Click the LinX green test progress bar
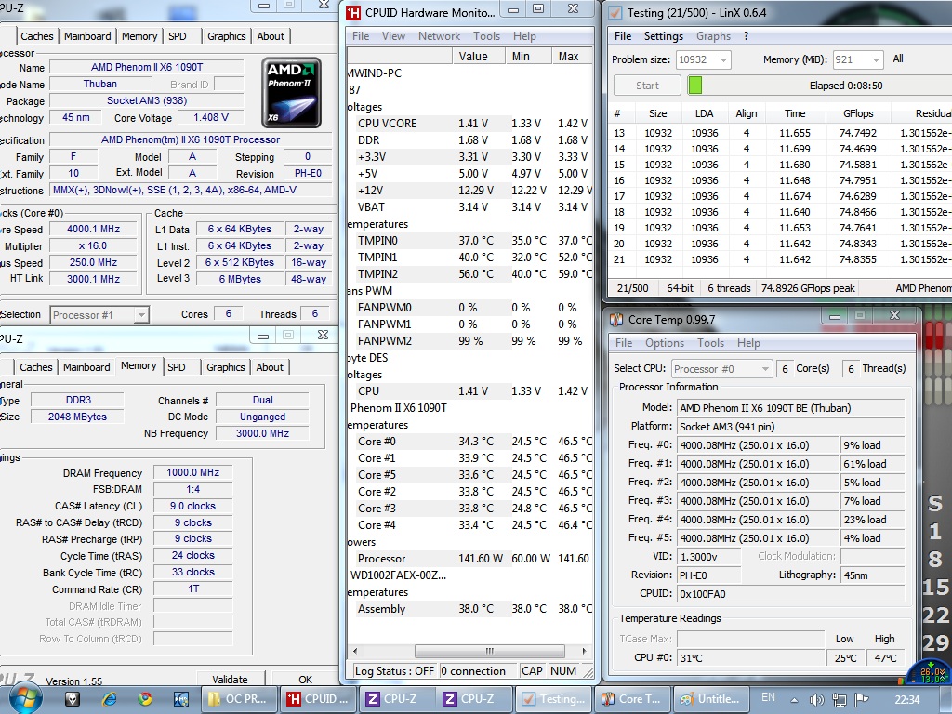This screenshot has width=952, height=714. point(694,86)
